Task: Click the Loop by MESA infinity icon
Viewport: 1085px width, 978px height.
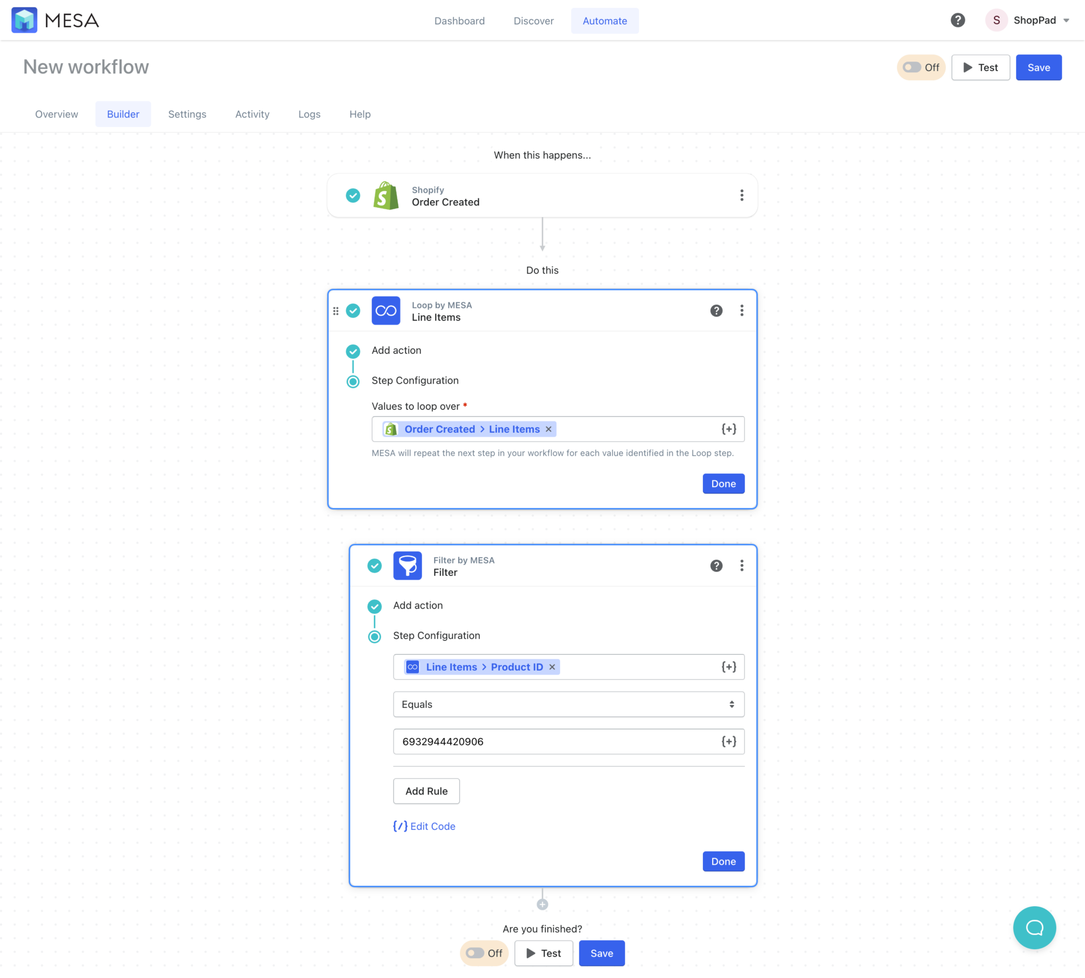Action: click(x=386, y=310)
